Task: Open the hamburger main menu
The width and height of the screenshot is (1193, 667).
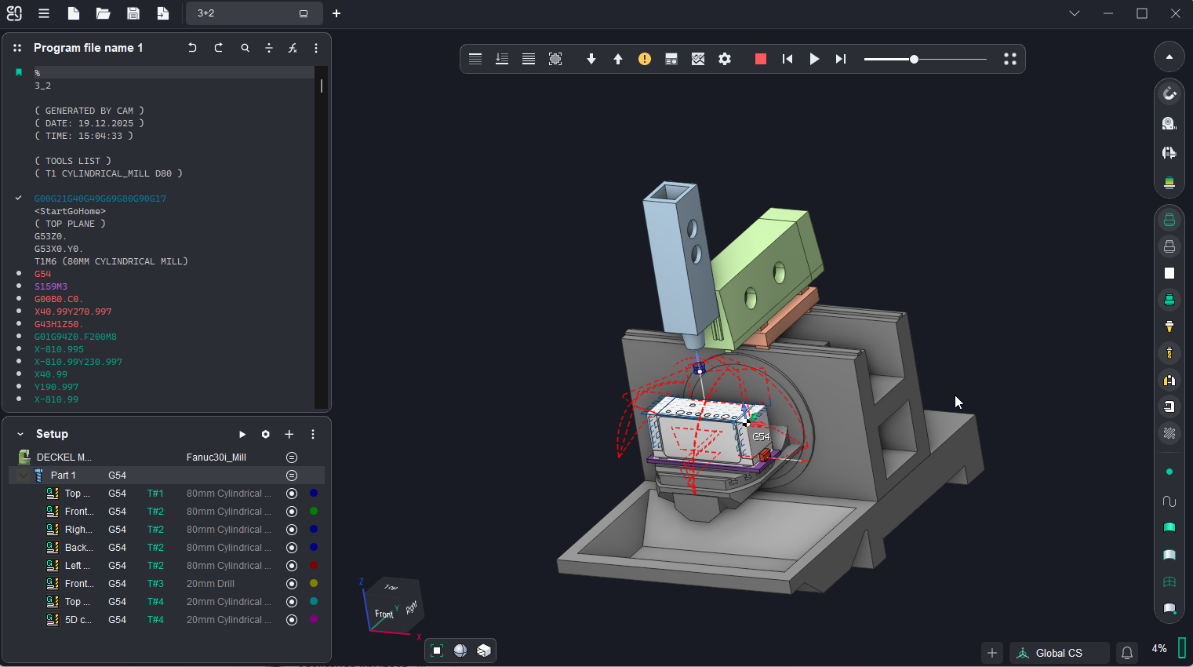Action: pos(44,13)
